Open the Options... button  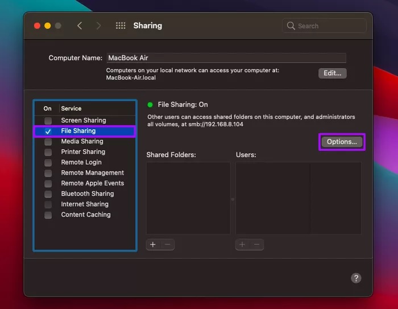(342, 142)
